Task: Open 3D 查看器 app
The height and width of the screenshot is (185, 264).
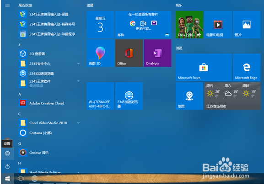Action: point(49,54)
